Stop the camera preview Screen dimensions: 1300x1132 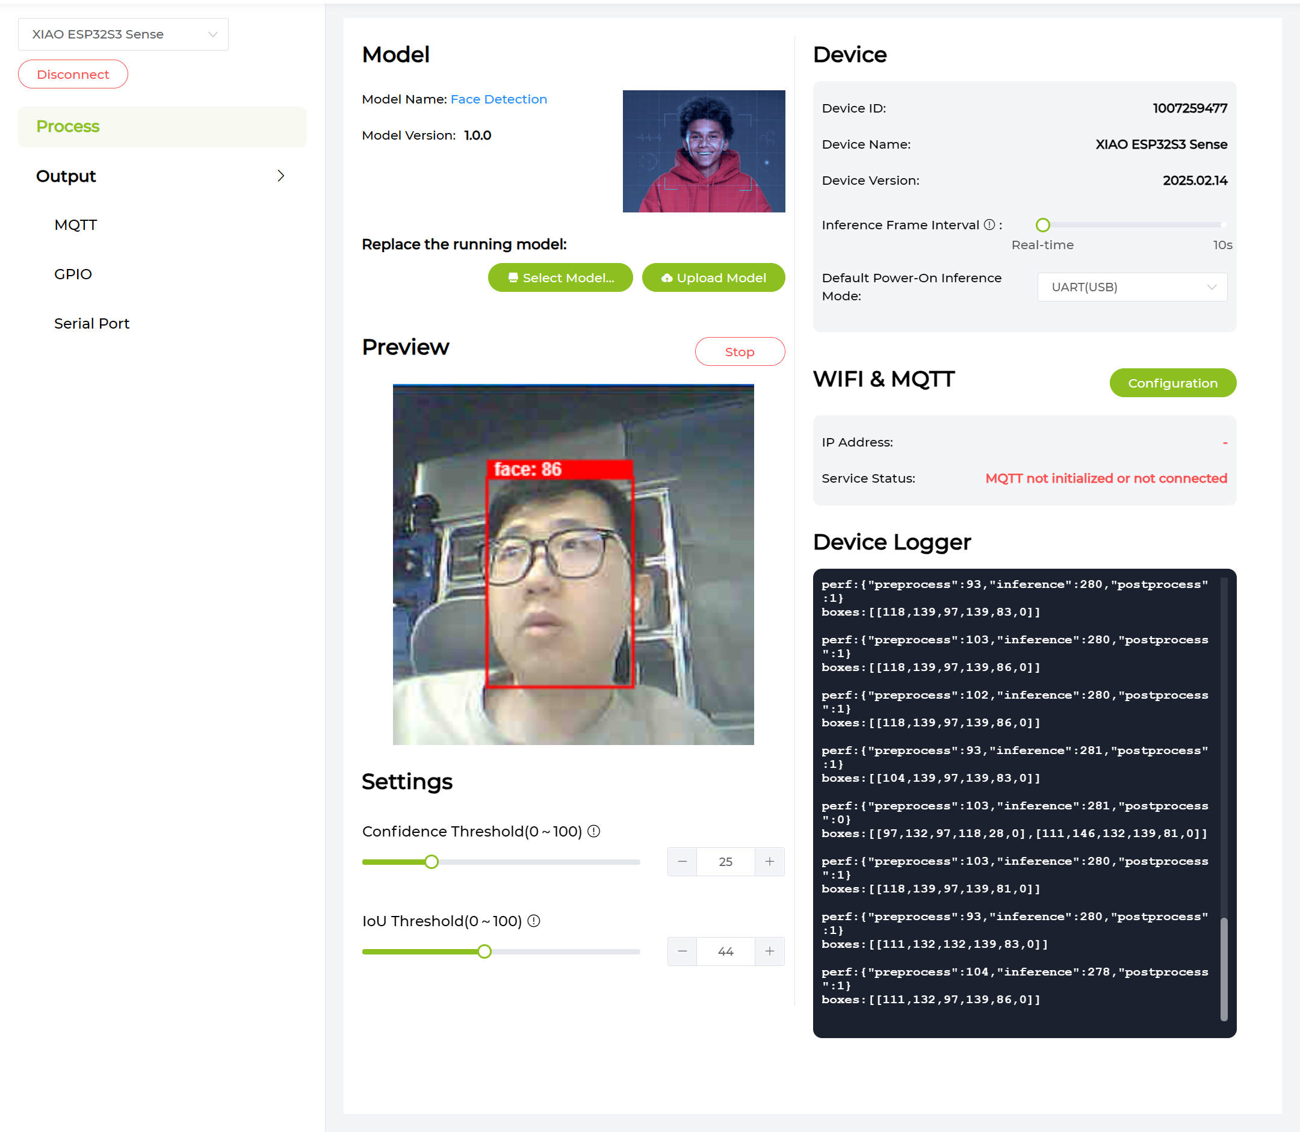740,351
